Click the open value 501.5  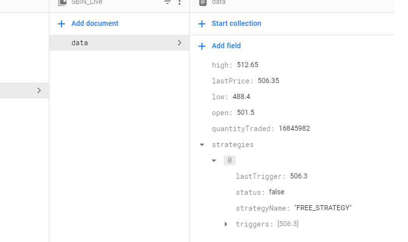tap(246, 112)
